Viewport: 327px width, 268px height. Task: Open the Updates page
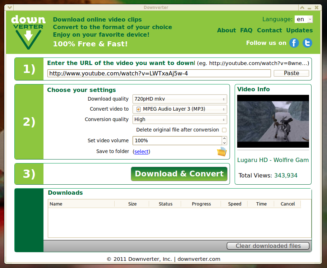point(299,30)
